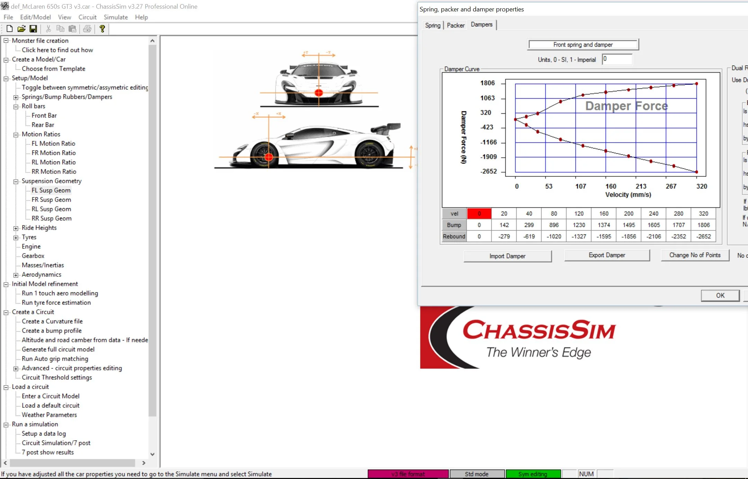Click tree horizontal scroll right arrow
Viewport: 748px width, 479px height.
[144, 463]
